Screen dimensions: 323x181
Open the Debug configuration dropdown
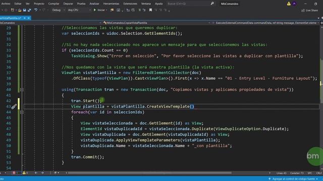point(58,10)
